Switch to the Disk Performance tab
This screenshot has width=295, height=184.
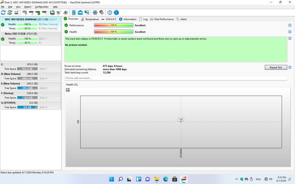(x=162, y=19)
